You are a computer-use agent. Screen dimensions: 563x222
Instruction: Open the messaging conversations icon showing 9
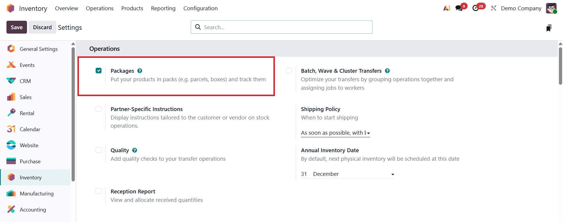click(459, 8)
